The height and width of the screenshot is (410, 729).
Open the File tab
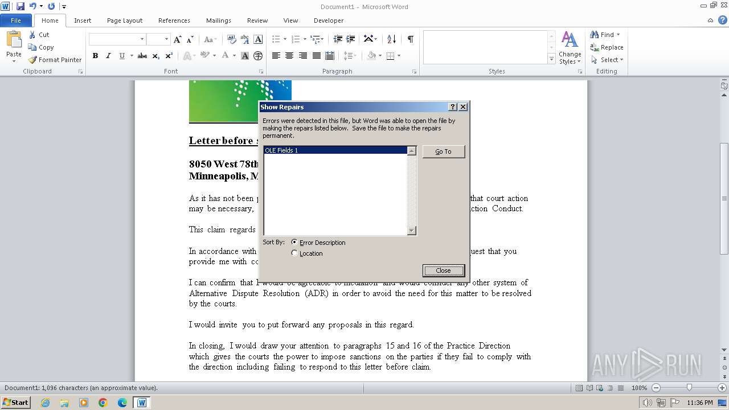click(16, 20)
